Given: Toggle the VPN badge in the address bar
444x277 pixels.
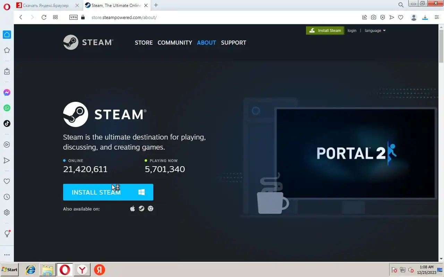Looking at the screenshot, I should (x=74, y=17).
